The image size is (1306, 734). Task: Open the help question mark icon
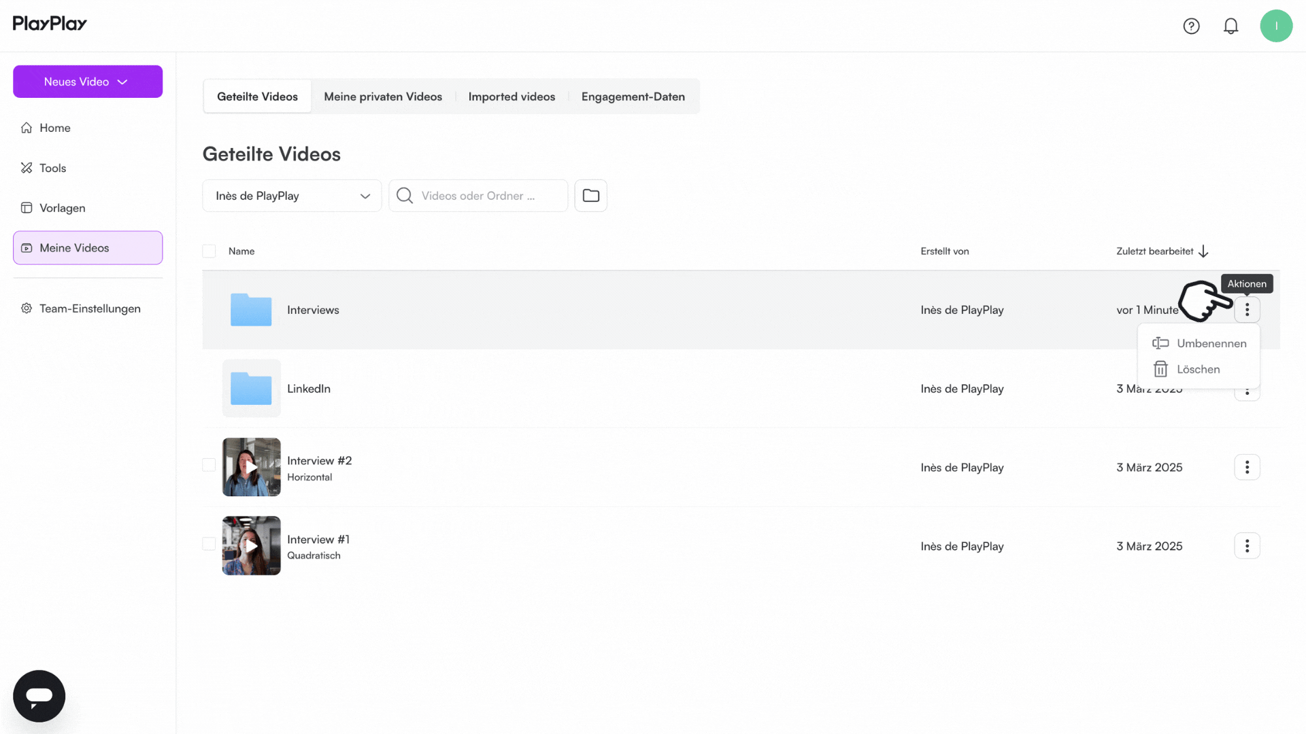(x=1191, y=26)
